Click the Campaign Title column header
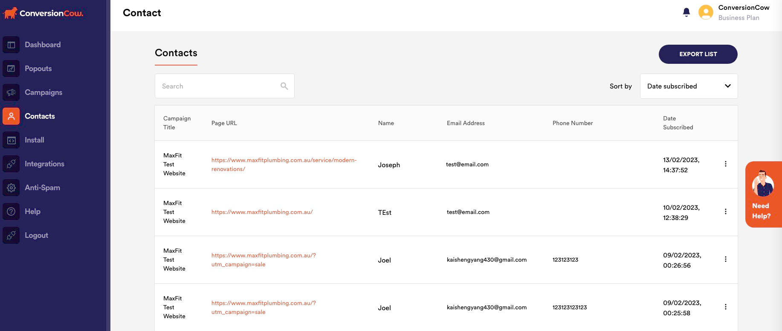Screen dimensions: 782x331 [x=177, y=123]
